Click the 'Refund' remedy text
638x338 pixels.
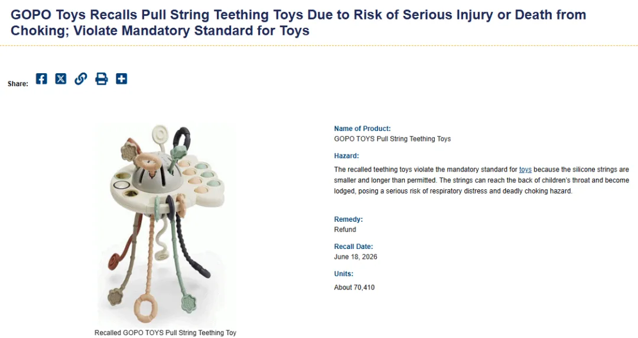(x=345, y=229)
